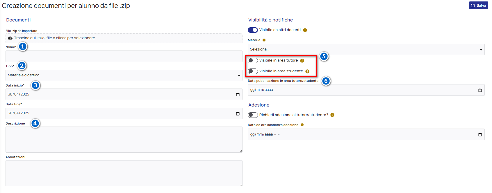The height and width of the screenshot is (193, 492).
Task: Open the Tipo dropdown Materiale didattico
Action: pyautogui.click(x=124, y=75)
